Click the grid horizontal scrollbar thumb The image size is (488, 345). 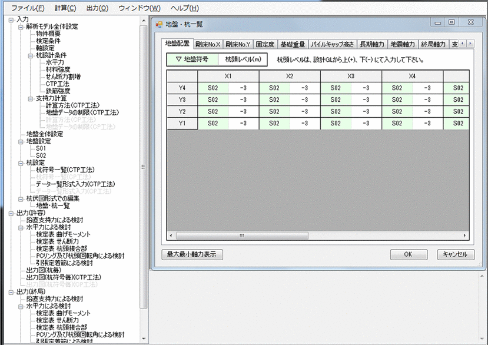(x=242, y=235)
